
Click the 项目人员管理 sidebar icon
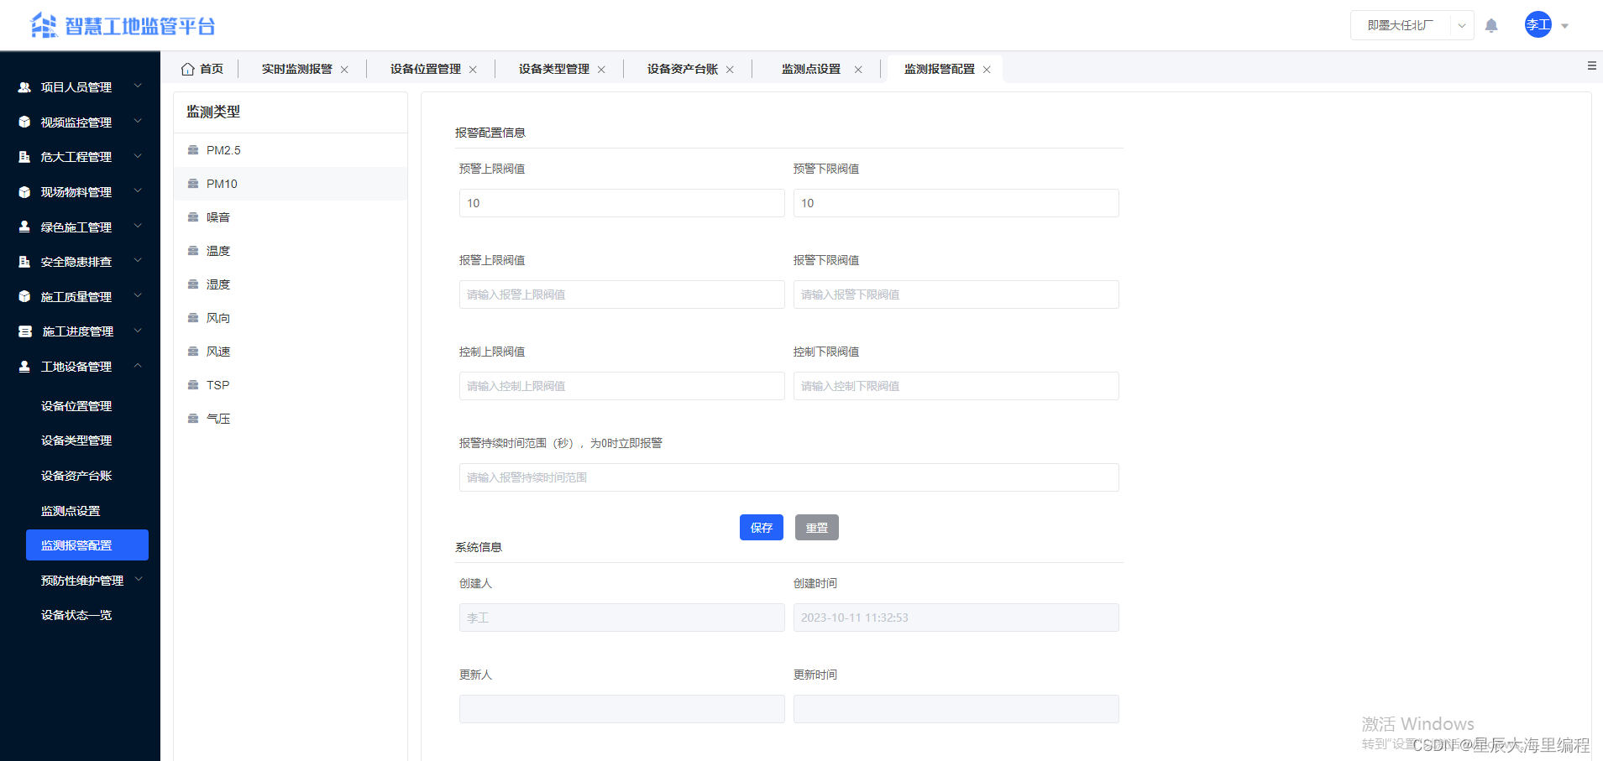[x=24, y=87]
